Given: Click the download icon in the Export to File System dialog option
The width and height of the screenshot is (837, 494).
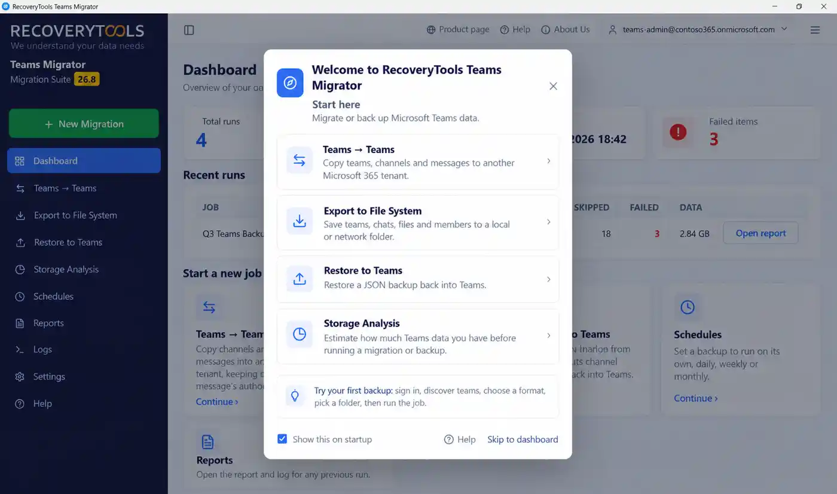Looking at the screenshot, I should point(300,221).
